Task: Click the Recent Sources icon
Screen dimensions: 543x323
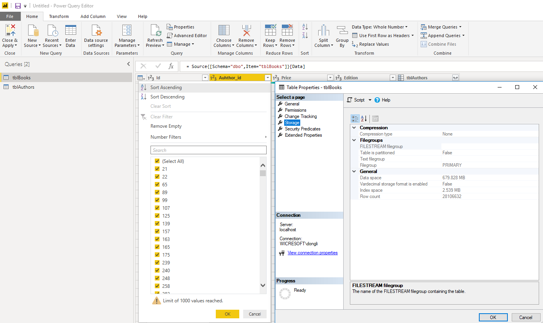Action: coord(52,30)
